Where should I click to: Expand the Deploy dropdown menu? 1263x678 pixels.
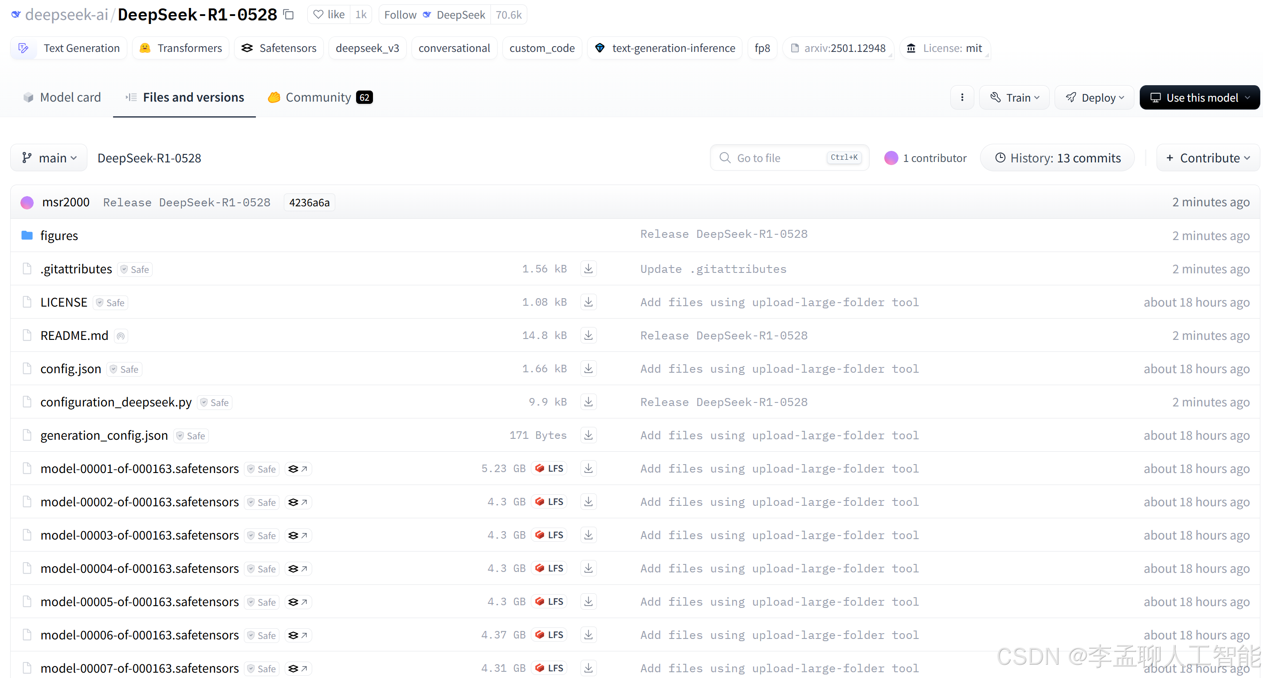[x=1094, y=98]
